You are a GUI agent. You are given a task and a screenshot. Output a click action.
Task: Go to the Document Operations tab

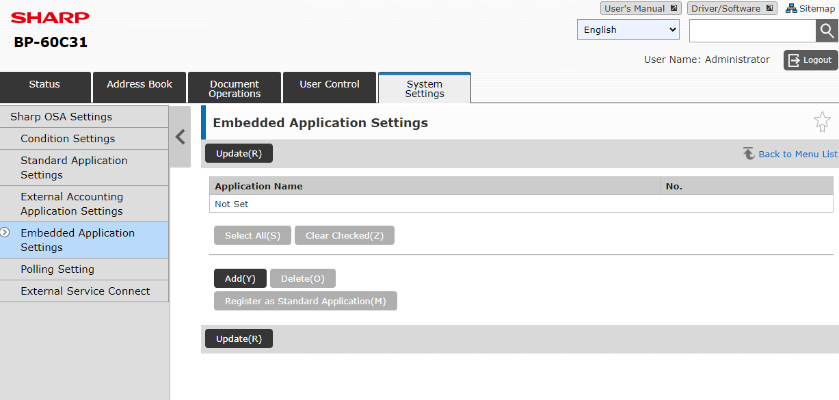tap(235, 89)
